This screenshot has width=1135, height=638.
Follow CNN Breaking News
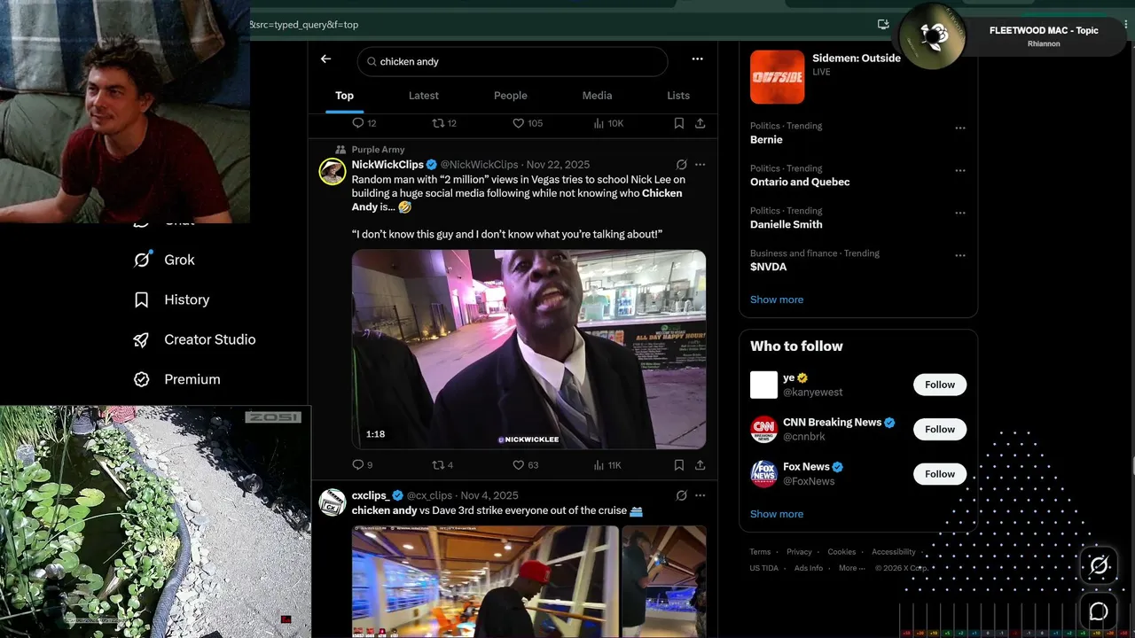tap(940, 429)
